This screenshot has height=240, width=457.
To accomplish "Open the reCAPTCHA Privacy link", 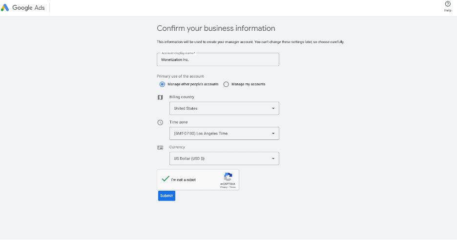I will coord(223,187).
